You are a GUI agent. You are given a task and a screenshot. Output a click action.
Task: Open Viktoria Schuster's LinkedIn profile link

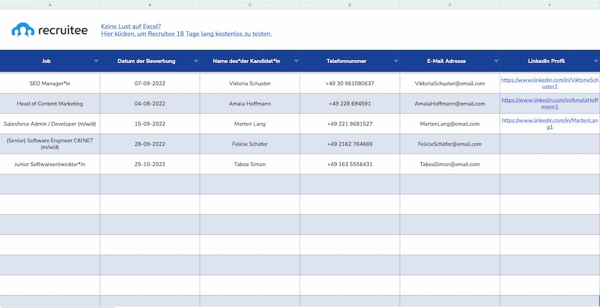(549, 83)
